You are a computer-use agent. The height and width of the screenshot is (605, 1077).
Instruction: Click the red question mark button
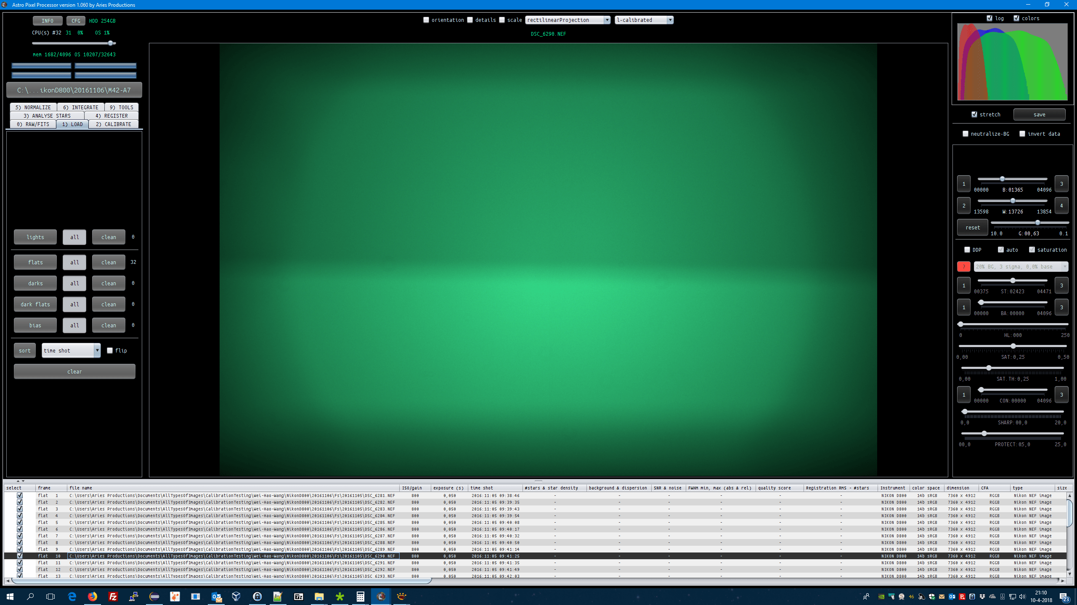(x=963, y=266)
